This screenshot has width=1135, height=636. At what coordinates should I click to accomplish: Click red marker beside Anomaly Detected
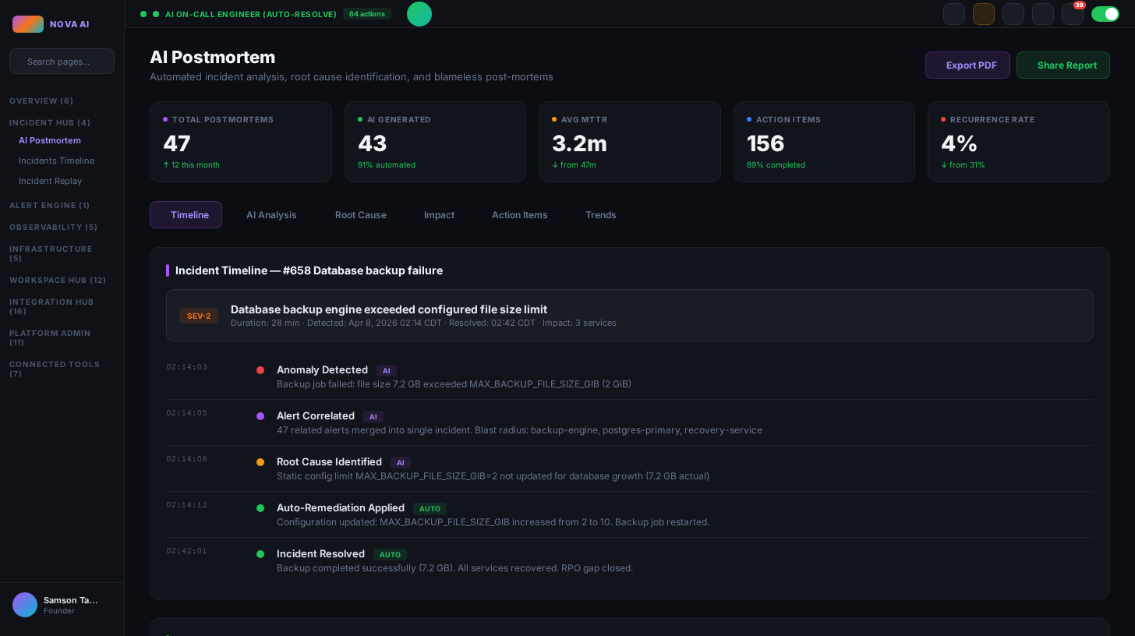(x=260, y=370)
